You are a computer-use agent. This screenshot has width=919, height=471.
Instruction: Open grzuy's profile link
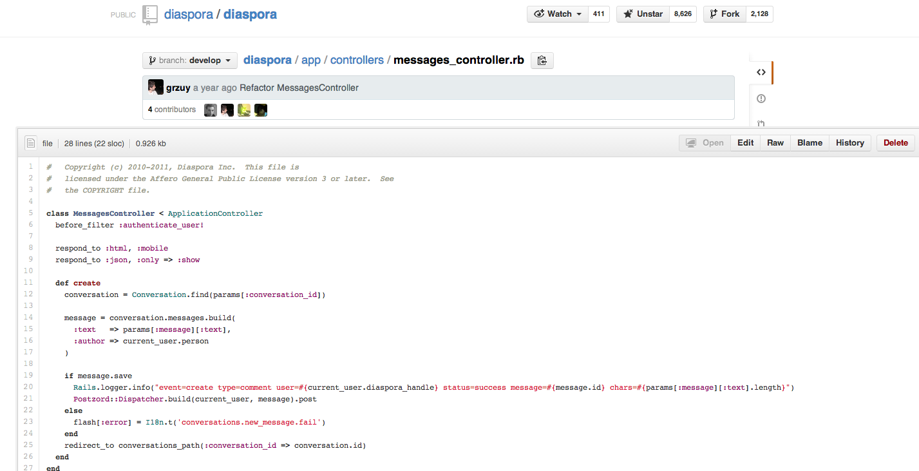click(x=178, y=88)
